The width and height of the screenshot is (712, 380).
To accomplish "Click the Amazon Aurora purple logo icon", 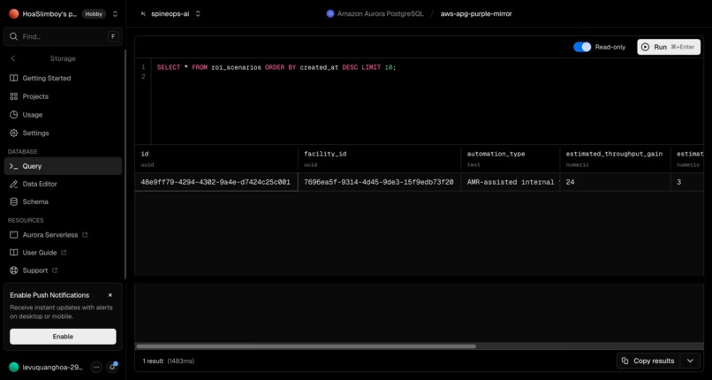I will 330,13.
